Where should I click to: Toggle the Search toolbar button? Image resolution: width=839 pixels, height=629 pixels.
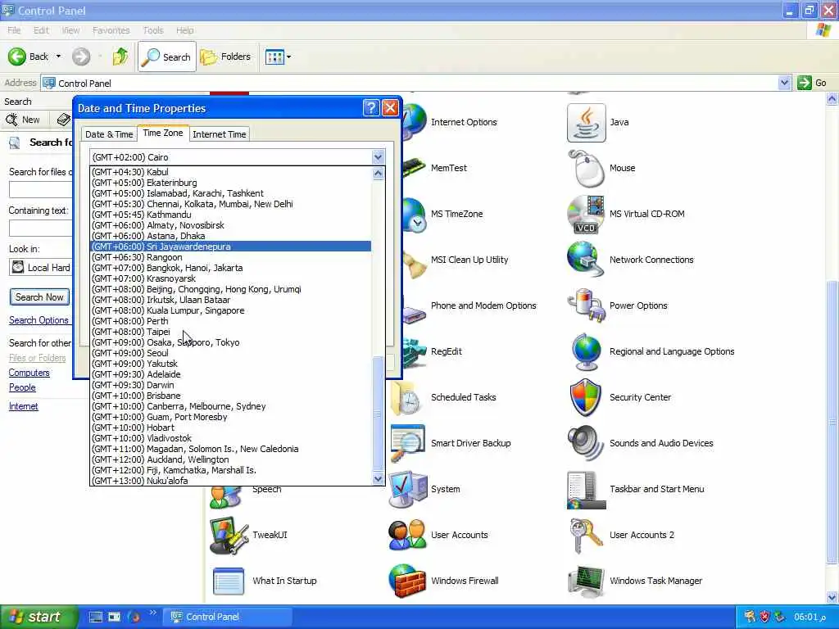166,57
